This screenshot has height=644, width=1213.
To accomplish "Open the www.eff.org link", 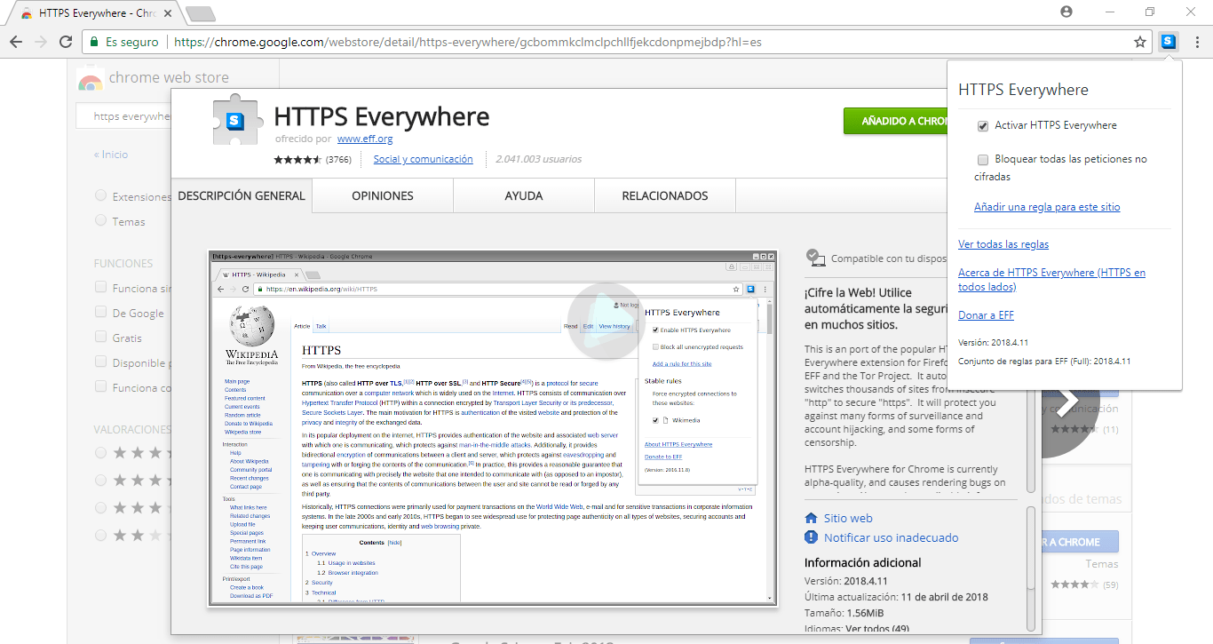I will pyautogui.click(x=365, y=139).
